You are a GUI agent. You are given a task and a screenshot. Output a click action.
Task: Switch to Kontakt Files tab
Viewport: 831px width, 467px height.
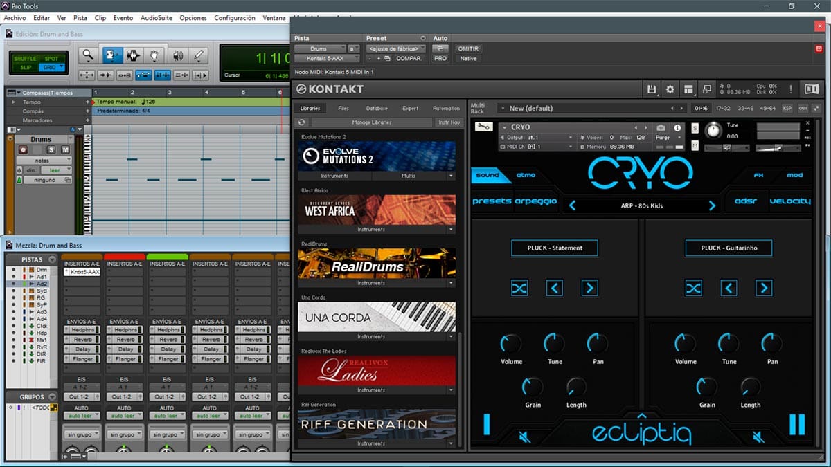(343, 108)
